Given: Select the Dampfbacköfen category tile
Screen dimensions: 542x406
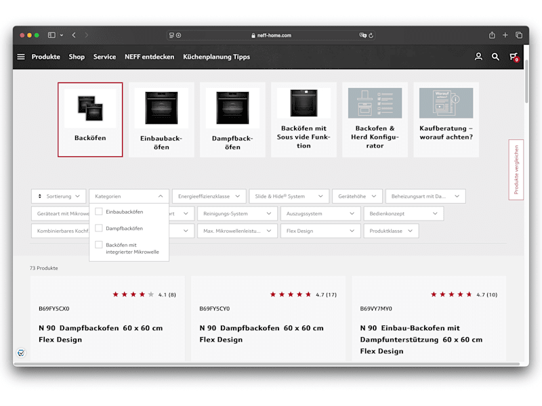Looking at the screenshot, I should [x=232, y=120].
